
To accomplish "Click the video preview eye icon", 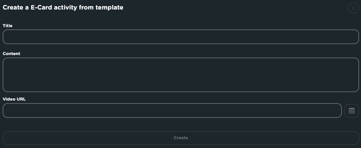I will tap(351, 111).
